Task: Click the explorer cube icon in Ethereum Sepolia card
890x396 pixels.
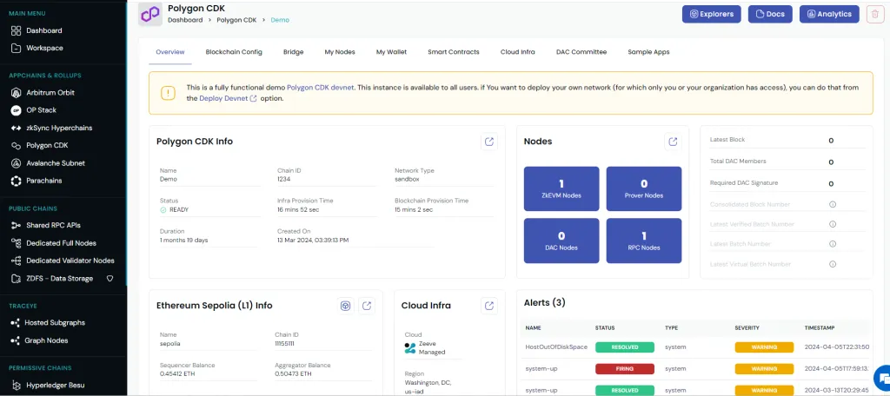Action: point(345,306)
